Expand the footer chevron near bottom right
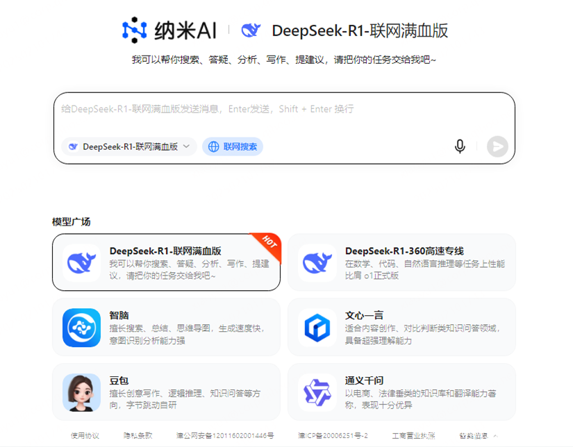The height and width of the screenshot is (447, 573). (495, 436)
